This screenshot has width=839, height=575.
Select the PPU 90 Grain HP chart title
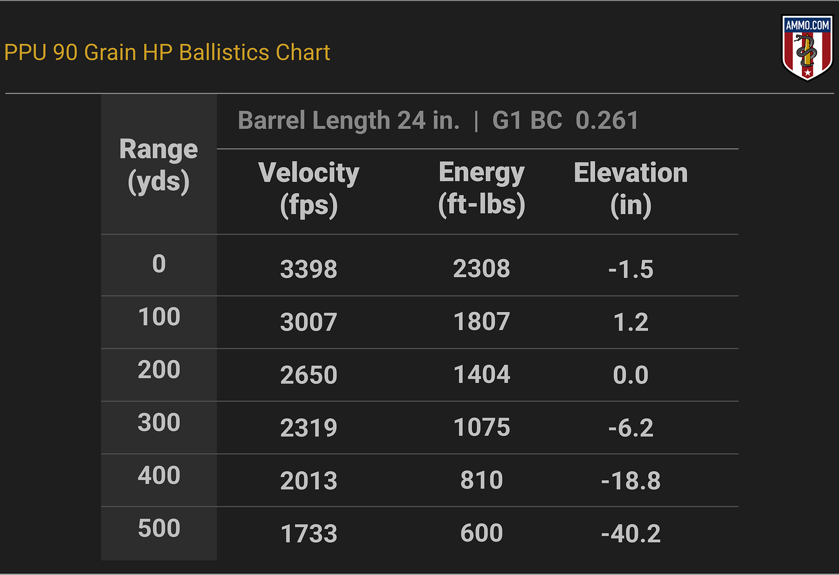[x=167, y=52]
